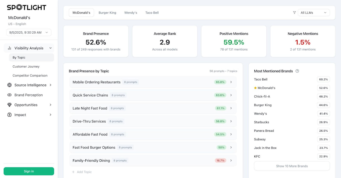The width and height of the screenshot is (341, 178).
Task: Expand the Source Intelligence menu section
Action: (x=50, y=85)
